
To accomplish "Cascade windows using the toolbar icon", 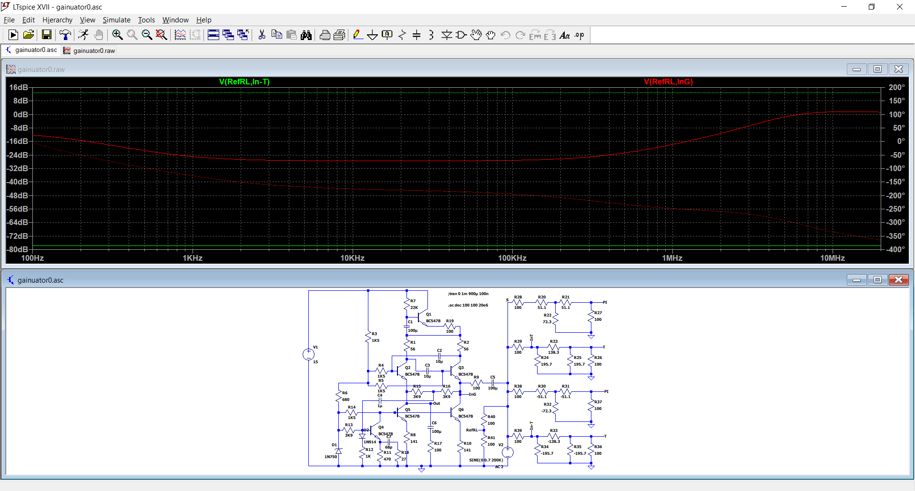I will [228, 35].
